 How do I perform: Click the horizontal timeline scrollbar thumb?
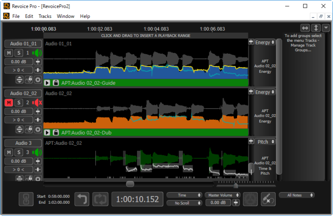130,184
